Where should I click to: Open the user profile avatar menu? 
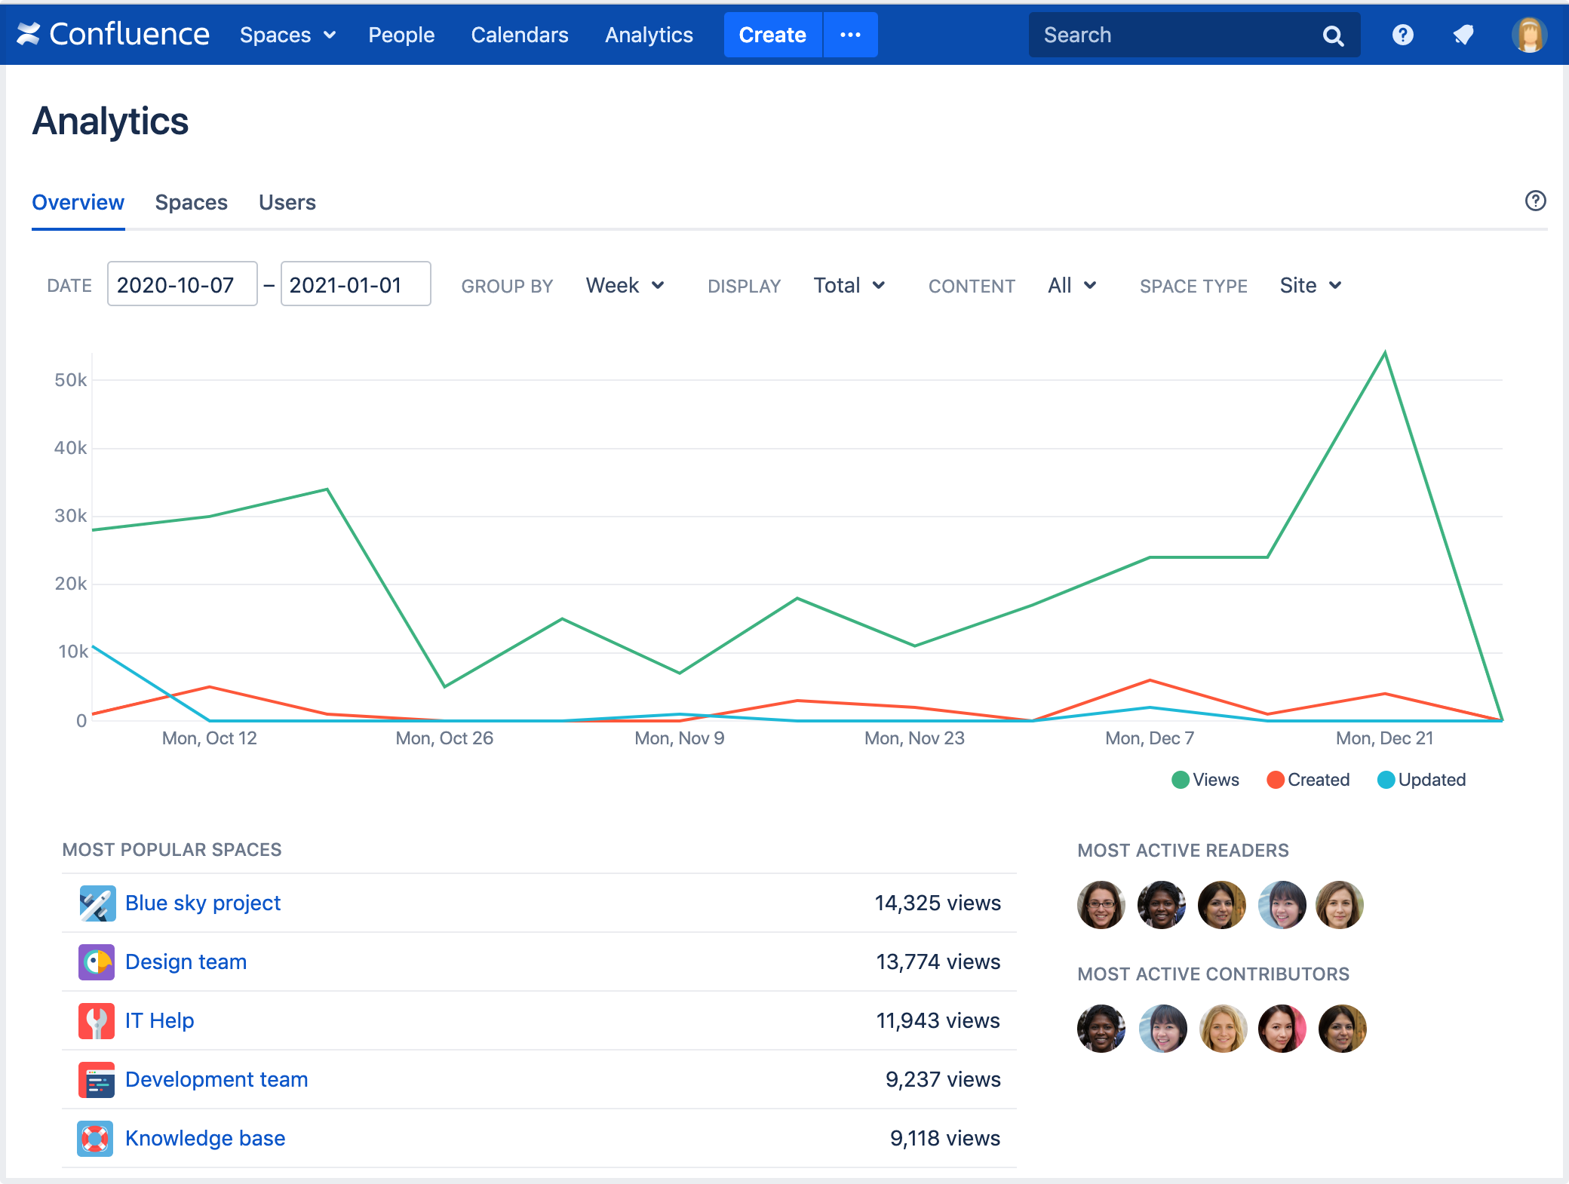pyautogui.click(x=1529, y=35)
